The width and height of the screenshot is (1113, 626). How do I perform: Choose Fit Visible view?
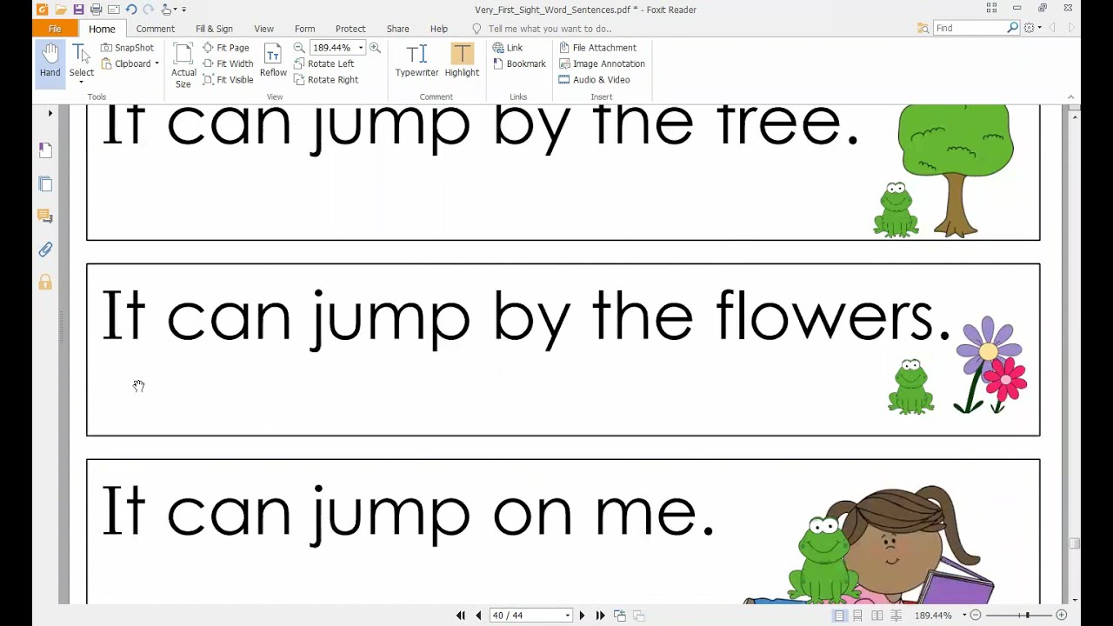point(228,79)
